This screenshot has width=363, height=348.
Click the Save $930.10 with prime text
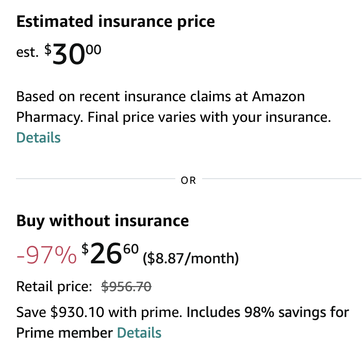[x=100, y=312]
